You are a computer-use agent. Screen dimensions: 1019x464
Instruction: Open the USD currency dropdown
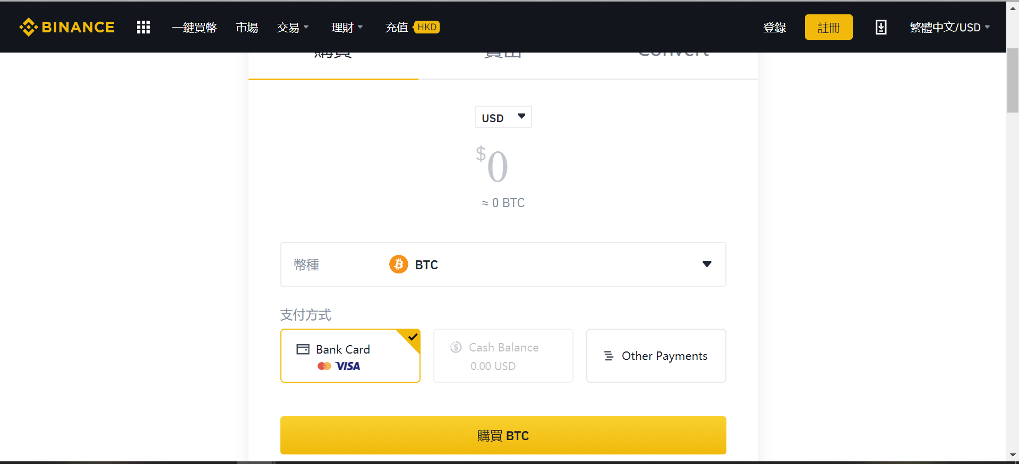click(x=503, y=117)
